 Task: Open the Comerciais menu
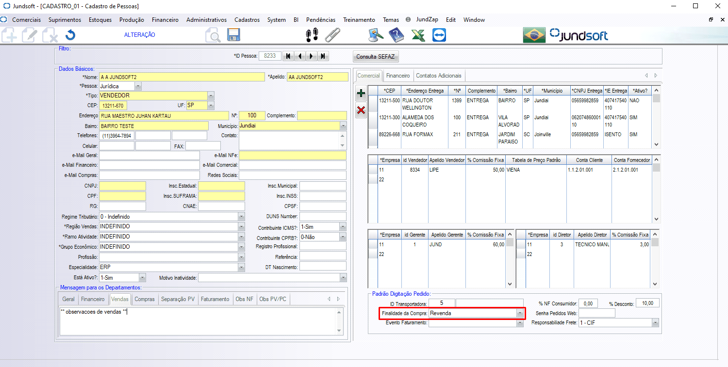pos(26,20)
